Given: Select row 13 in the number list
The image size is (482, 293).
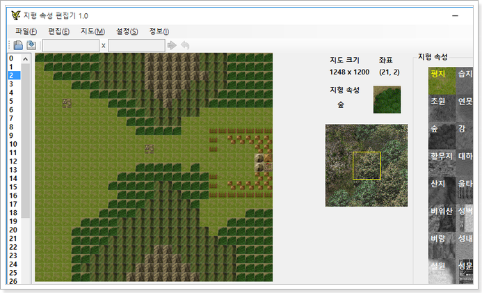Looking at the screenshot, I should (x=14, y=170).
